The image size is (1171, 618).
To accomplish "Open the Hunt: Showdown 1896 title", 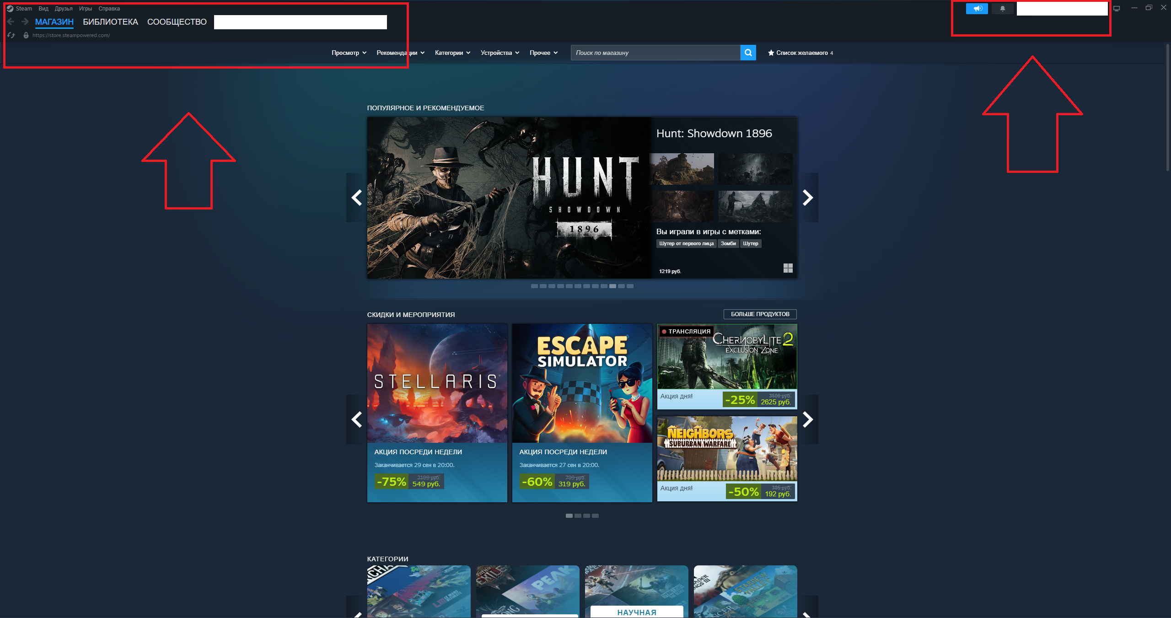I will point(714,133).
